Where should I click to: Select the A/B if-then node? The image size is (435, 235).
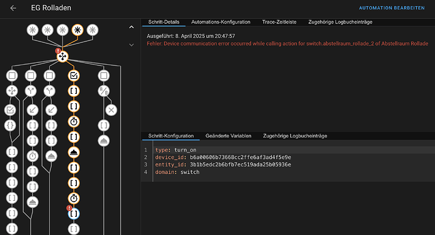pos(104,91)
